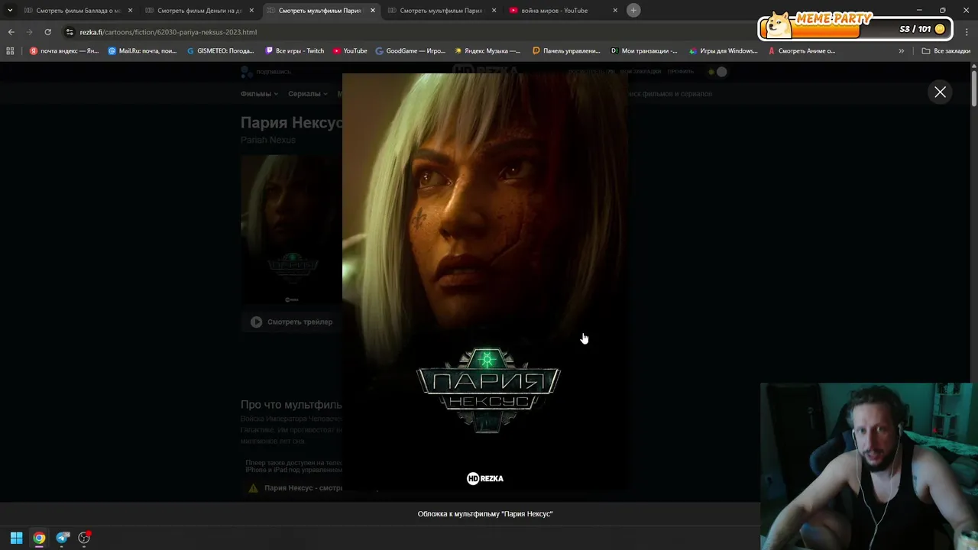Close the active Пария Нексус tab
The height and width of the screenshot is (550, 978).
click(373, 11)
